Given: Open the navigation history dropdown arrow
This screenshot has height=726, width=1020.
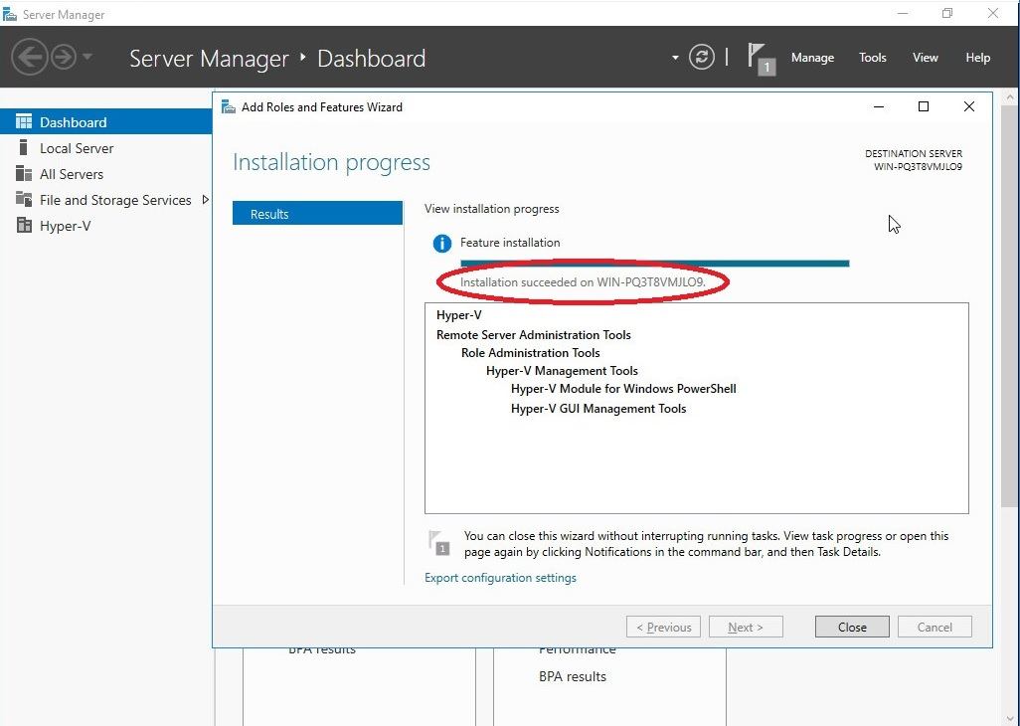Looking at the screenshot, I should pos(87,57).
